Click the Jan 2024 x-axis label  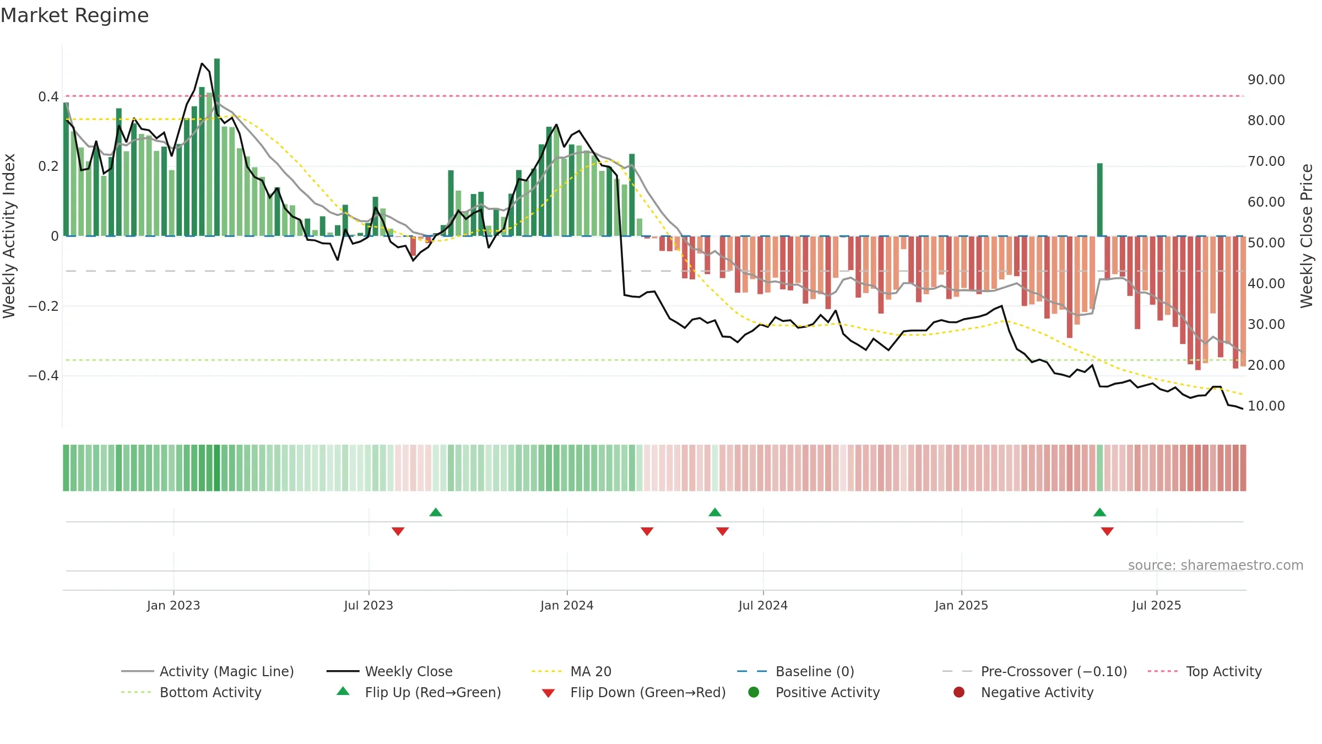pyautogui.click(x=567, y=605)
